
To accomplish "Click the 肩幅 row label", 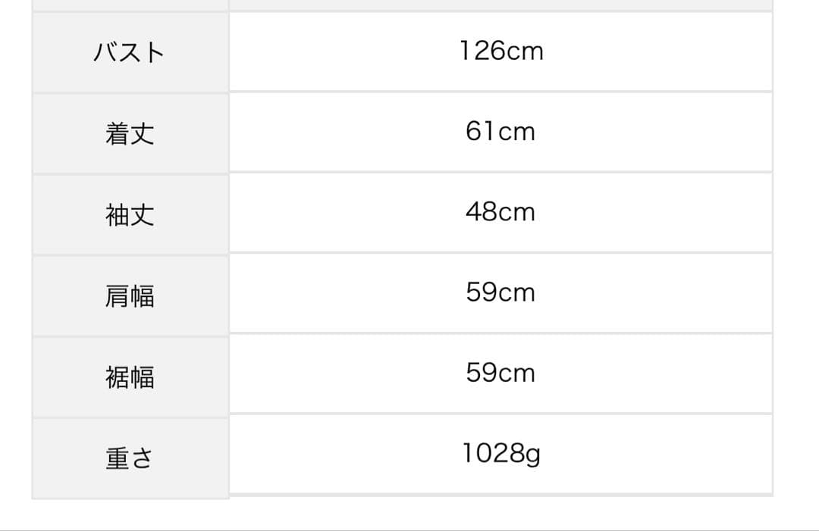I will coord(130,295).
